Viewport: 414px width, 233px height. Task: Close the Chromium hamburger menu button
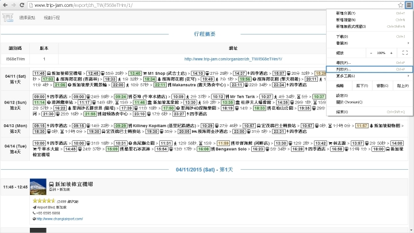[x=409, y=5]
